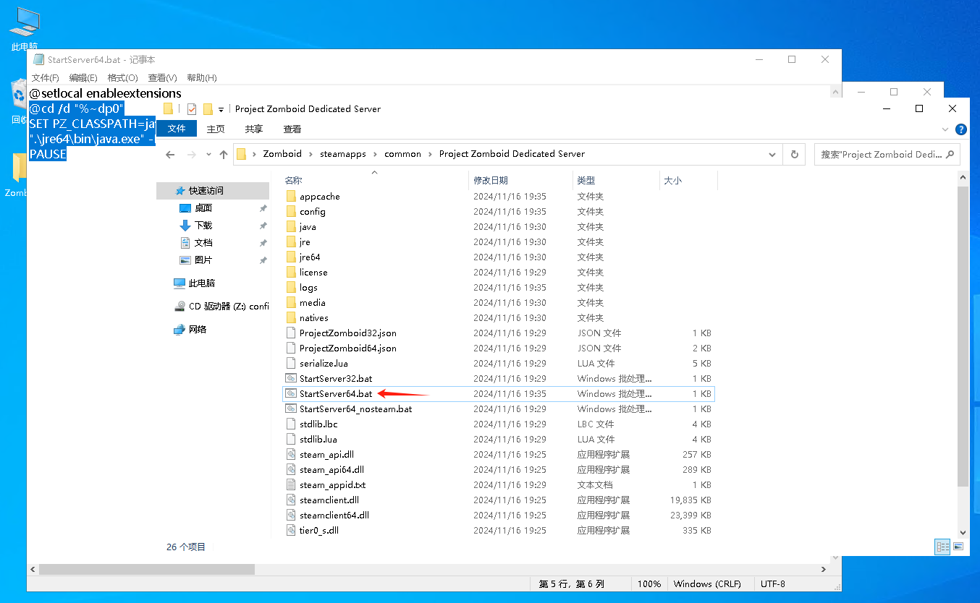Image resolution: width=980 pixels, height=603 pixels.
Task: Open Notepad Help menu
Action: coord(202,78)
